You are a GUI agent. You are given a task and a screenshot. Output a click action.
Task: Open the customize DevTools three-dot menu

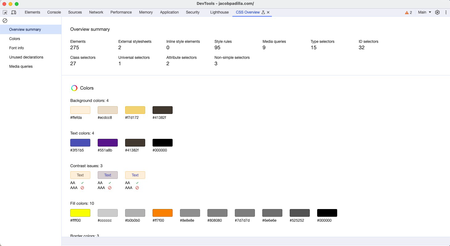(446, 12)
